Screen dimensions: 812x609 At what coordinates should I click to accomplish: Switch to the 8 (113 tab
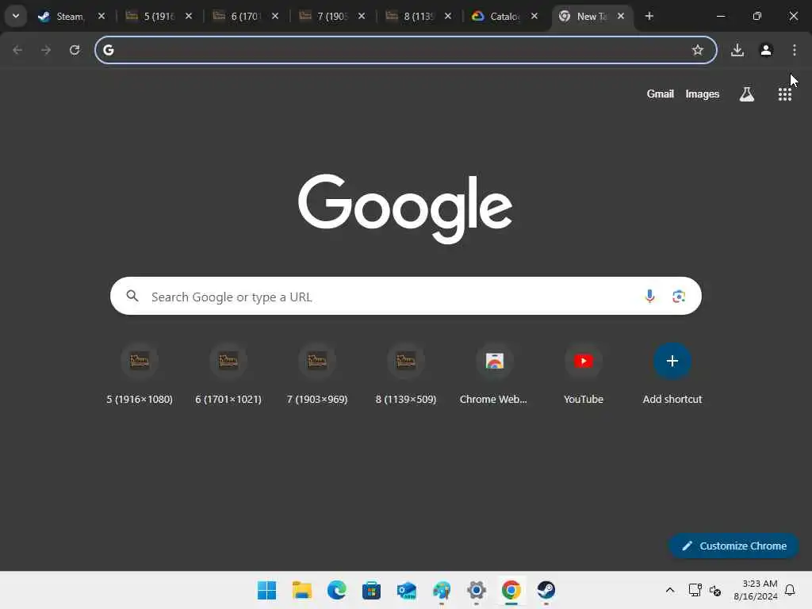tap(419, 16)
